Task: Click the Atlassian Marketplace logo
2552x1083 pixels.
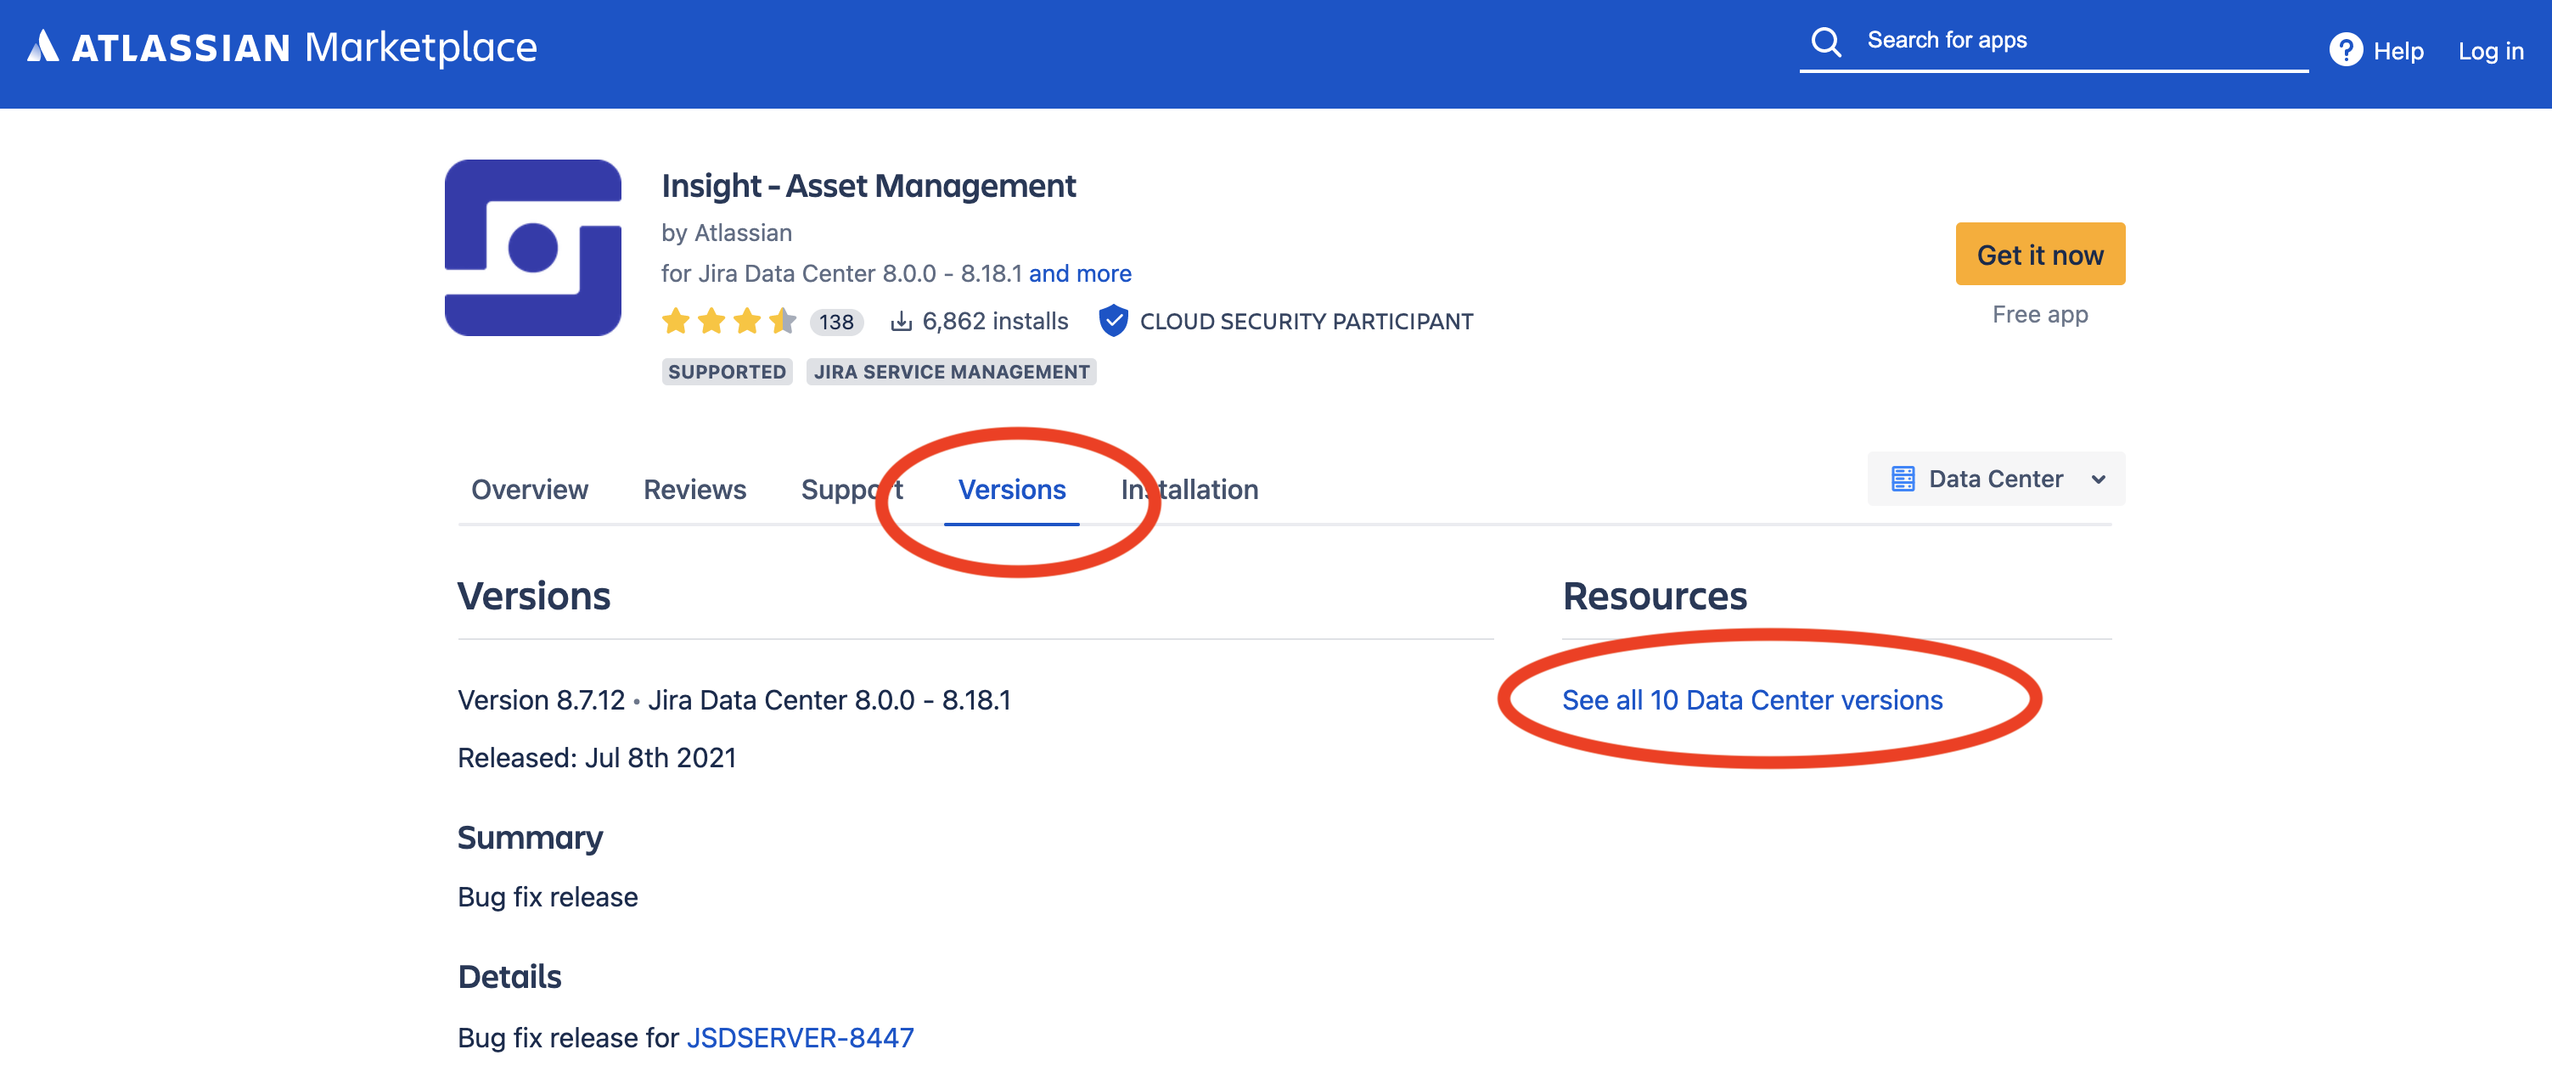Action: pyautogui.click(x=281, y=47)
